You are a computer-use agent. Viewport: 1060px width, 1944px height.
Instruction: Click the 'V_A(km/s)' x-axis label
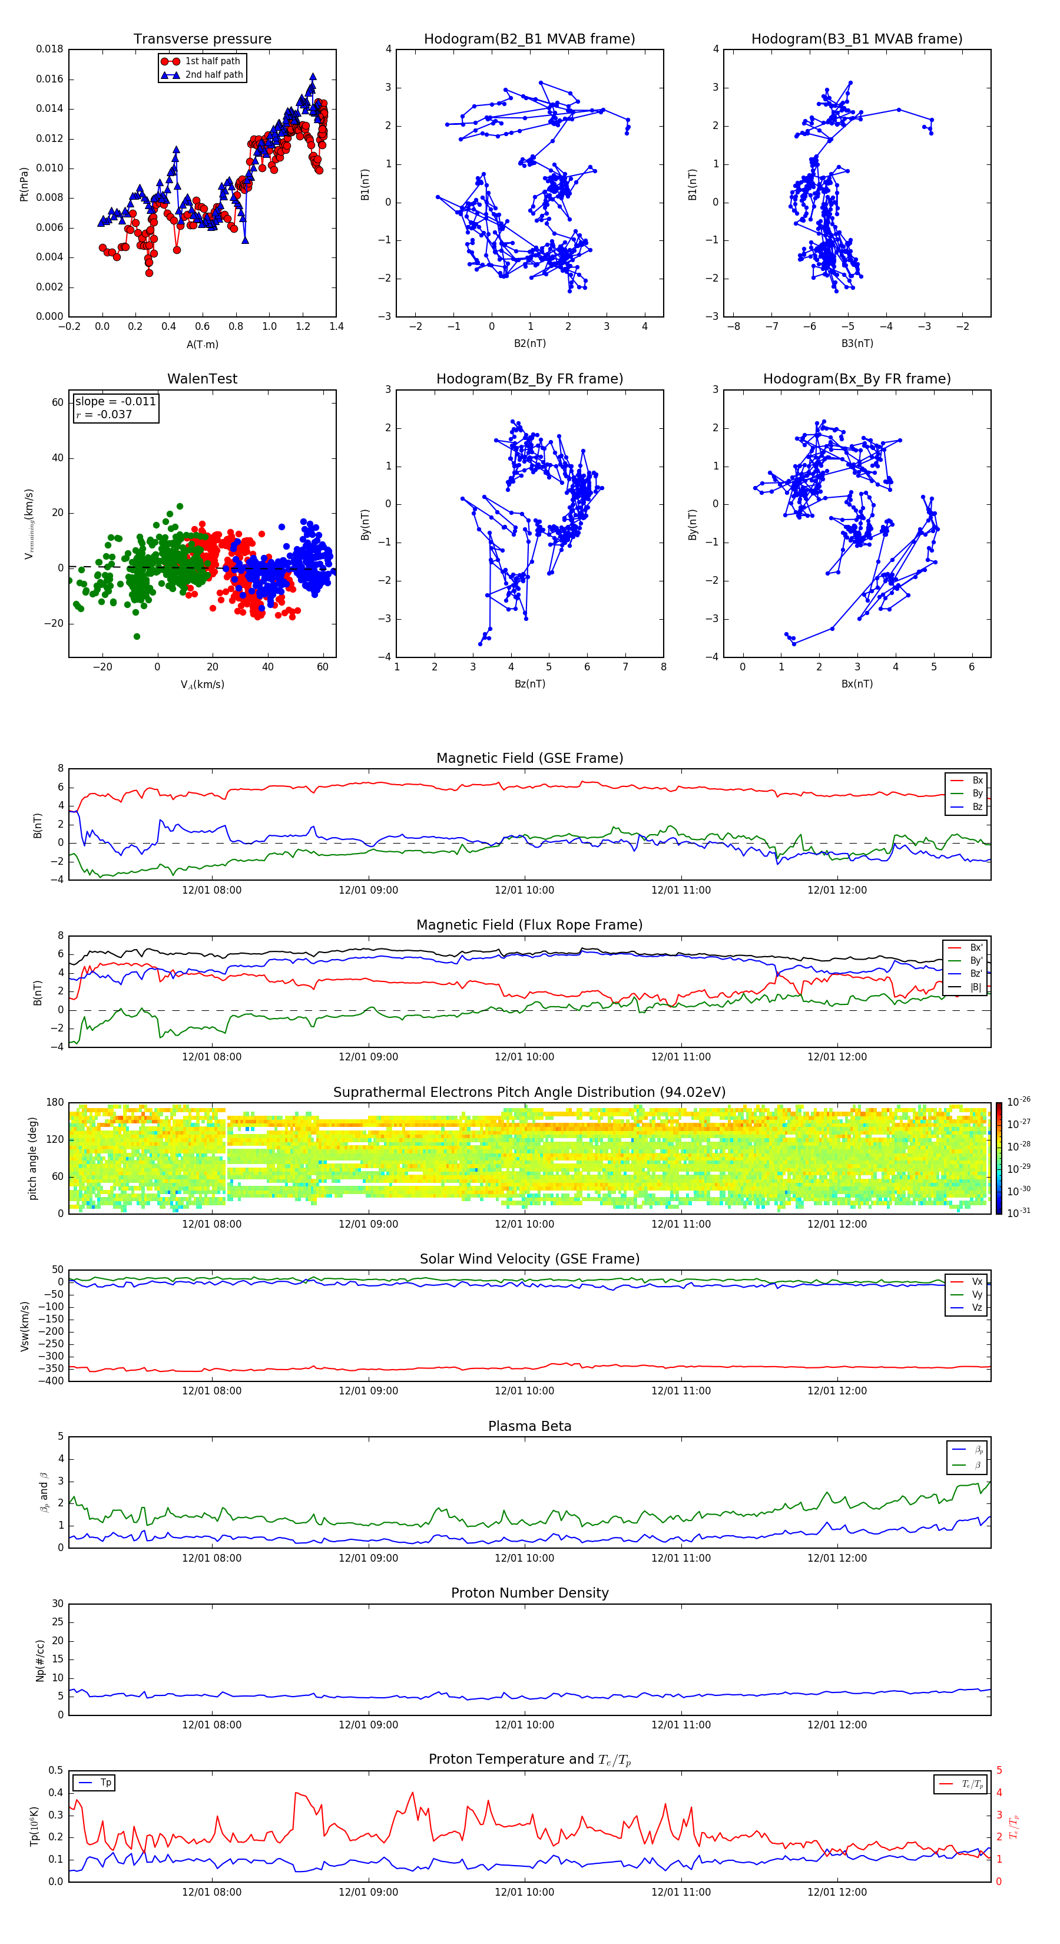[x=202, y=685]
